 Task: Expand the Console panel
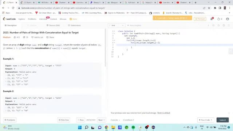(115, 120)
